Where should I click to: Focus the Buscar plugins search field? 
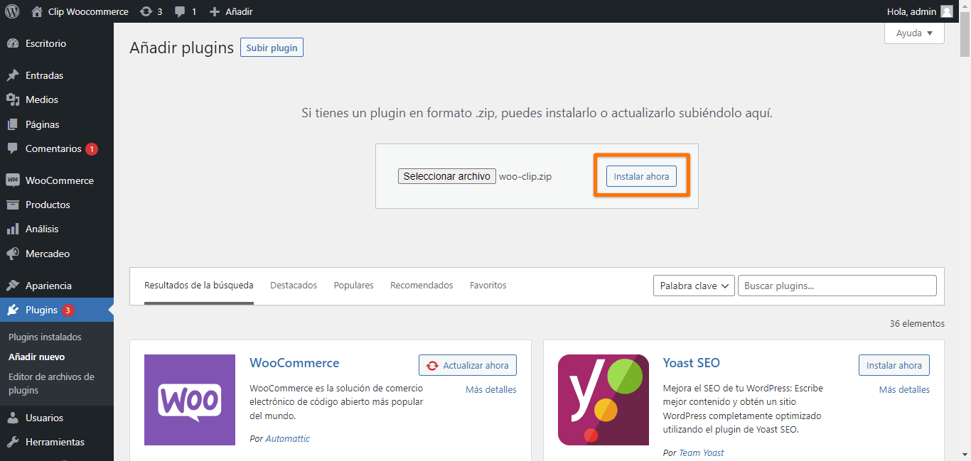tap(837, 286)
